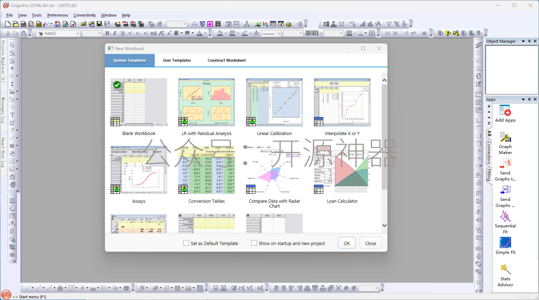Select the Interpolate X or Y template

(342, 107)
